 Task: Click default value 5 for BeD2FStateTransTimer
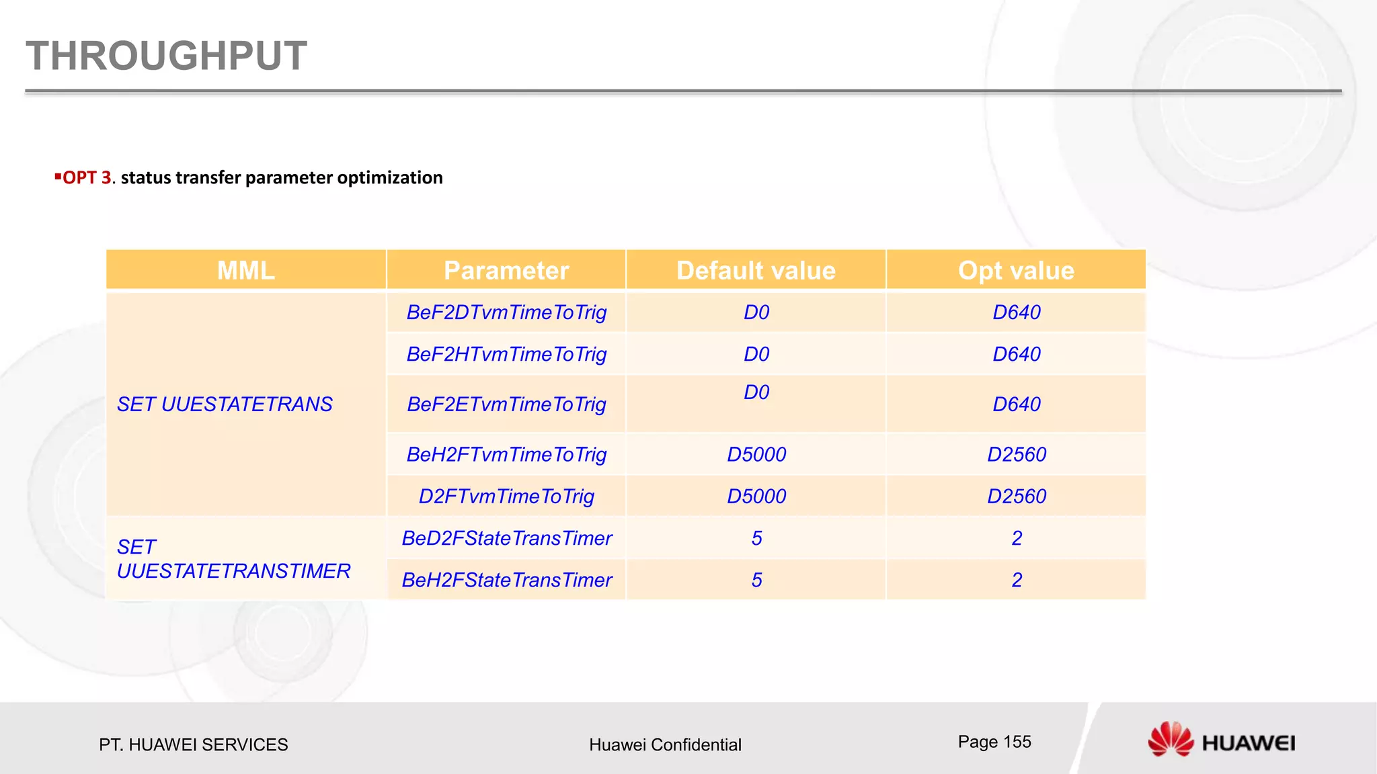756,537
